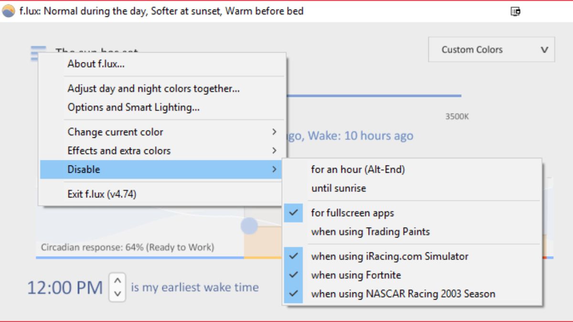The image size is (573, 322).
Task: Click the 3500K temperature label
Action: point(457,116)
